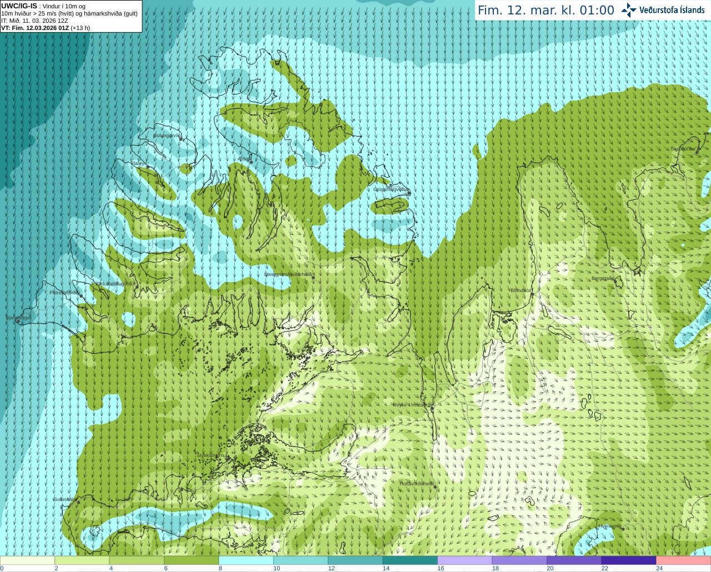The width and height of the screenshot is (711, 572).
Task: Select the 14–16 m/s dark teal legend swatch
Action: pos(410,560)
